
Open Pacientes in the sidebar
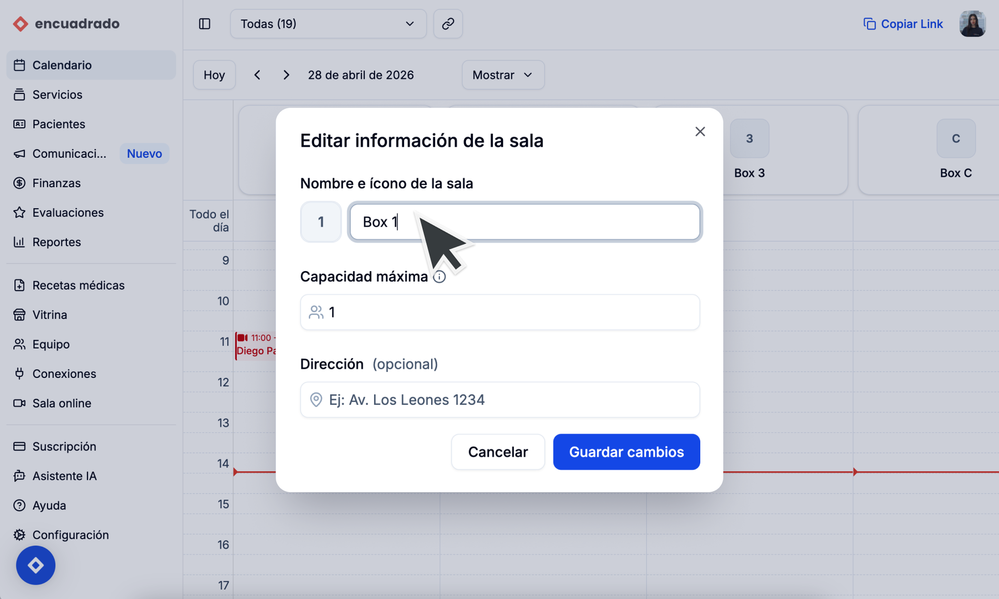pyautogui.click(x=58, y=124)
